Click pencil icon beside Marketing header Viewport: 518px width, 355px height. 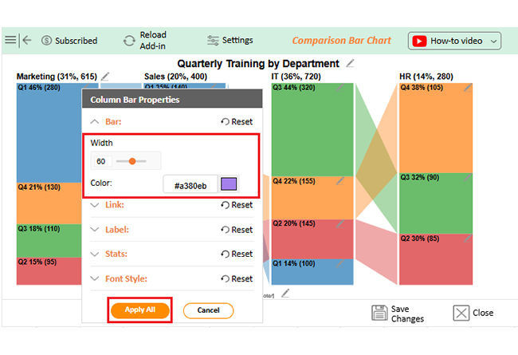[x=105, y=77]
